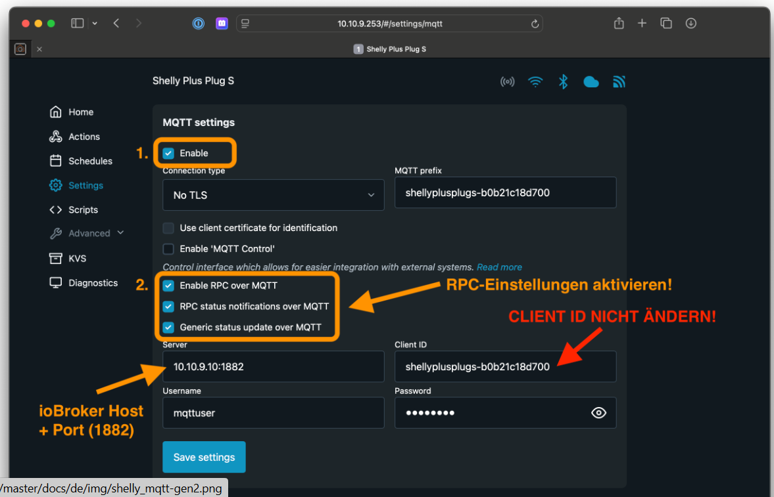This screenshot has height=497, width=774.
Task: Toggle RPC status notifications over MQTT
Action: click(x=168, y=307)
